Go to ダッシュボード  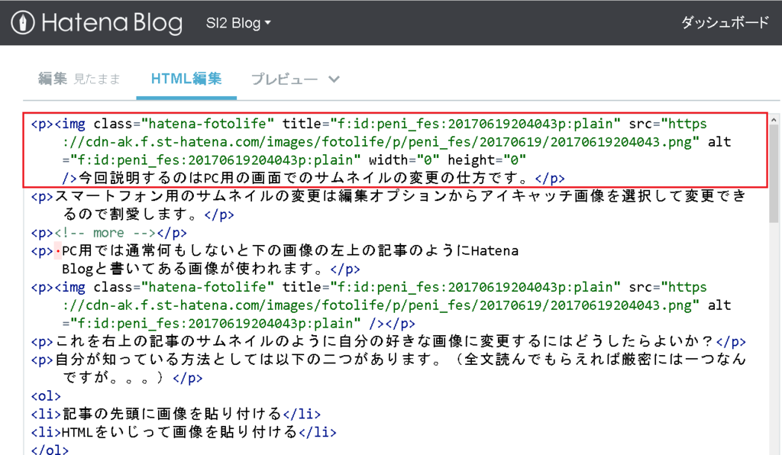tap(725, 22)
